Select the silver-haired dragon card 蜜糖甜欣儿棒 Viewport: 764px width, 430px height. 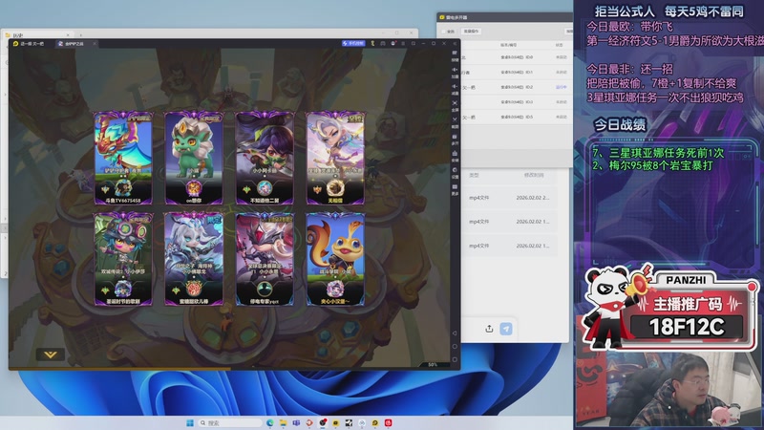194,259
